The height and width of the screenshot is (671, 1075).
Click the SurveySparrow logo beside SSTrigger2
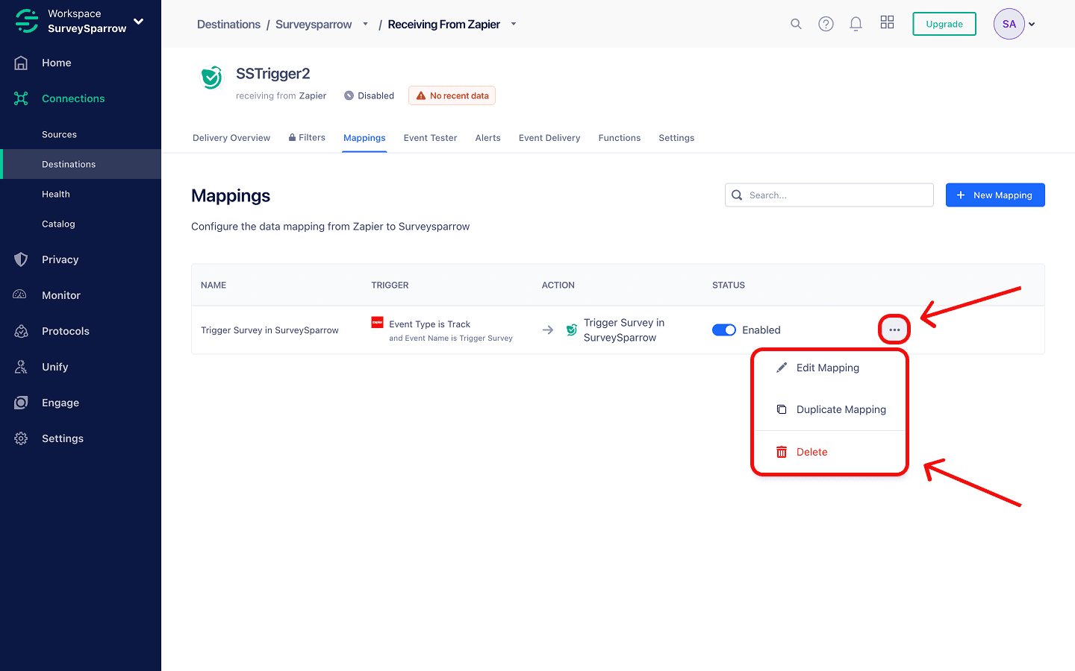click(x=211, y=78)
